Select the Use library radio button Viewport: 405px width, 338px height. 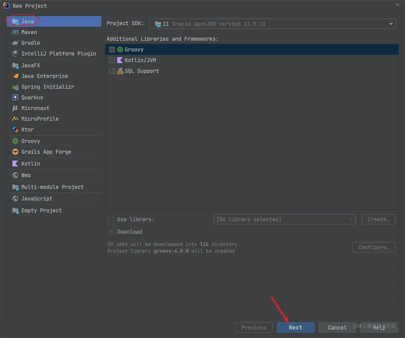[111, 219]
